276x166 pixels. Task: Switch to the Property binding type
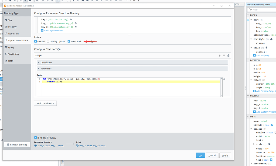pos(13,27)
